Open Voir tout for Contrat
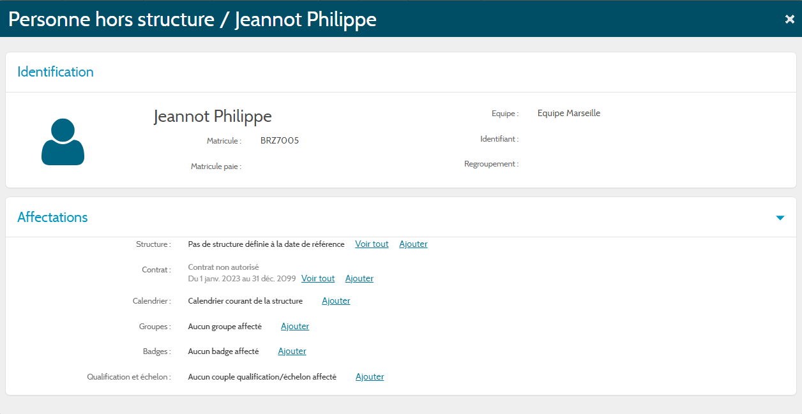Image resolution: width=802 pixels, height=414 pixels. [318, 279]
